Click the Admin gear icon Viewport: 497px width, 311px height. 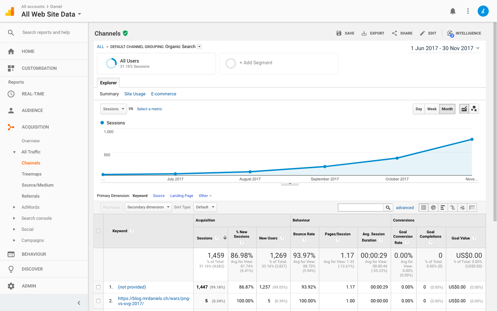(11, 286)
